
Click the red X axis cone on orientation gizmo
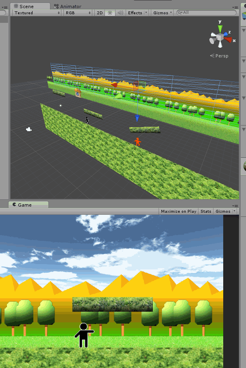[x=228, y=40]
